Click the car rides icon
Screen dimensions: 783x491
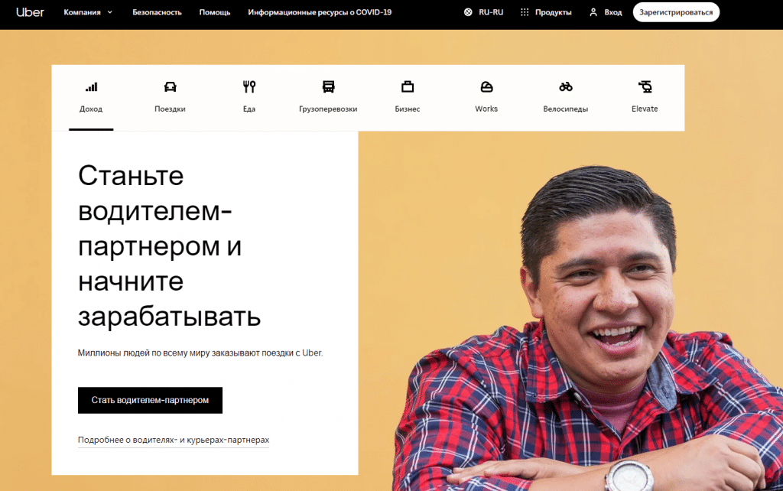[x=171, y=87]
